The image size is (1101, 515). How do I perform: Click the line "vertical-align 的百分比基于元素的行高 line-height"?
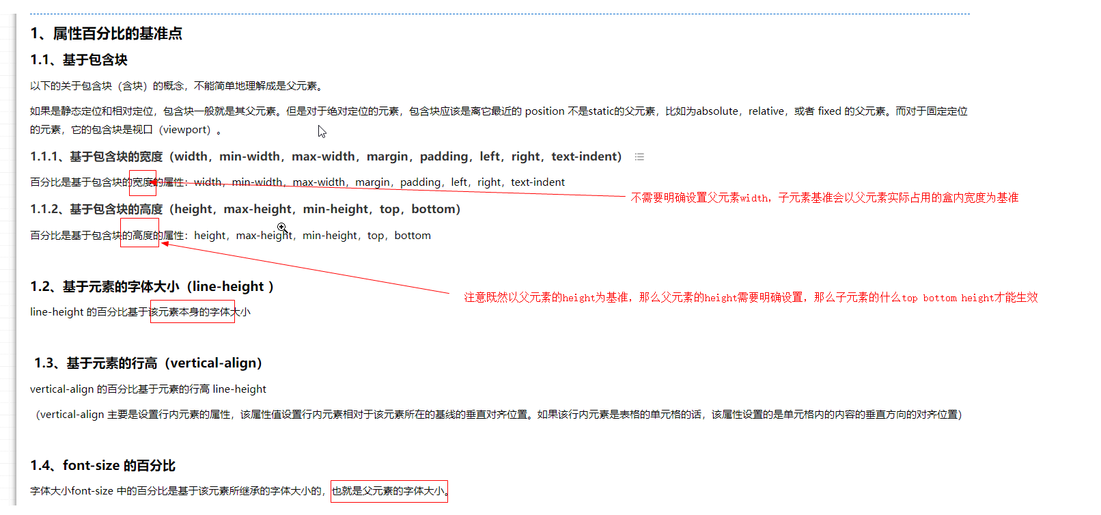click(148, 389)
